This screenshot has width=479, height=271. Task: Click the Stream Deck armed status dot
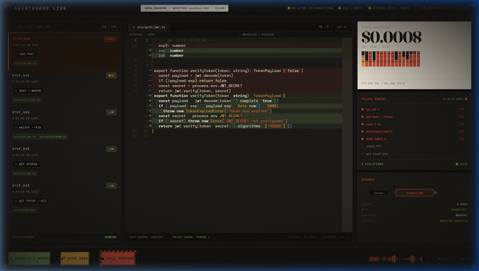pyautogui.click(x=370, y=8)
